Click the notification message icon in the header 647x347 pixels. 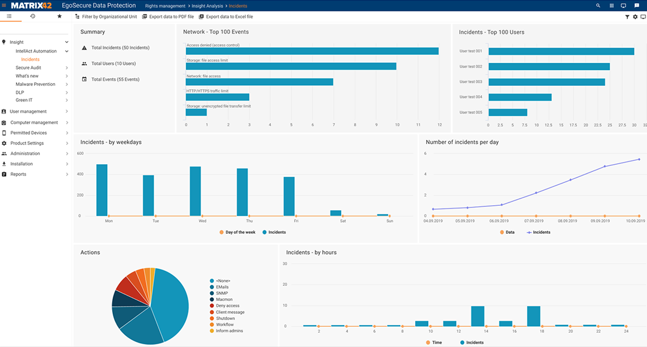coord(636,5)
